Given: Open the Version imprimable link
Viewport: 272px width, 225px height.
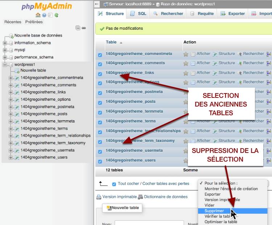Looking at the screenshot, I should [120, 197].
